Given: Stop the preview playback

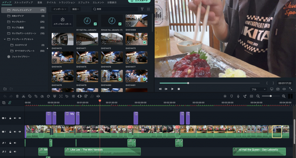Looking at the screenshot, I should point(179,89).
